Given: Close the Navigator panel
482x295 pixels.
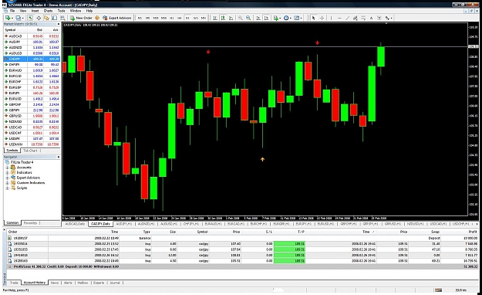Looking at the screenshot, I should [x=59, y=157].
